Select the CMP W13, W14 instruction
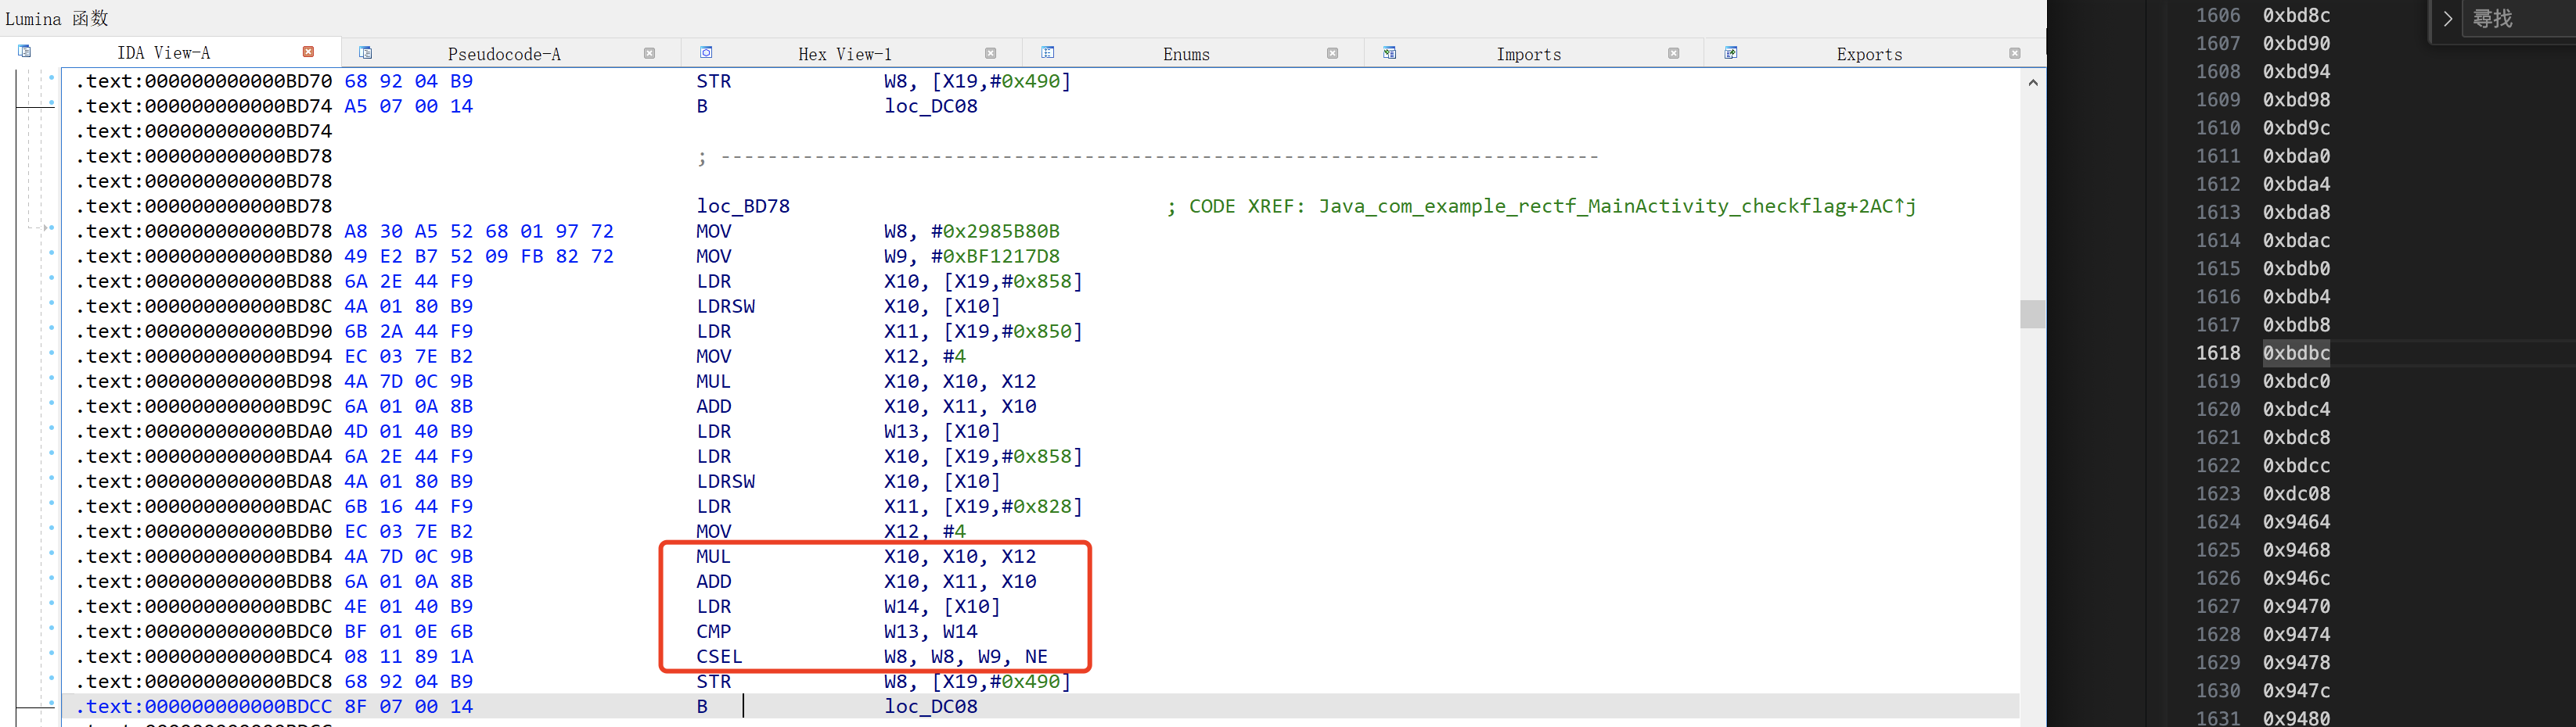The image size is (2576, 727). coord(836,631)
